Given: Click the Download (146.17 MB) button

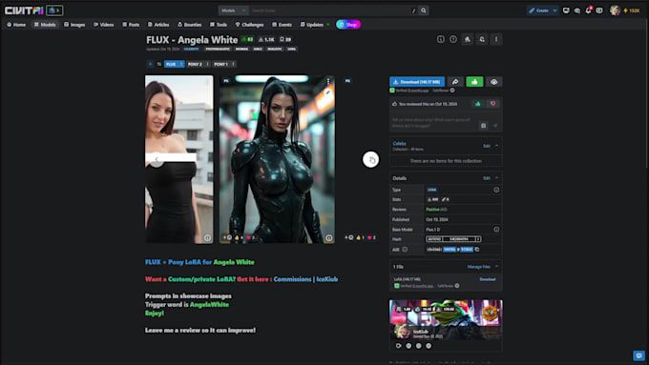Looking at the screenshot, I should coord(417,82).
